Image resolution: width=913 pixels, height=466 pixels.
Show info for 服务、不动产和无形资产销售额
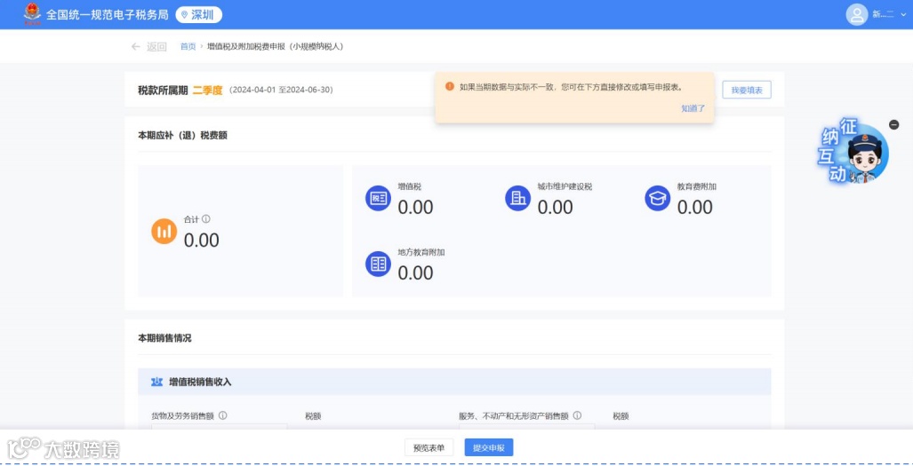(577, 416)
